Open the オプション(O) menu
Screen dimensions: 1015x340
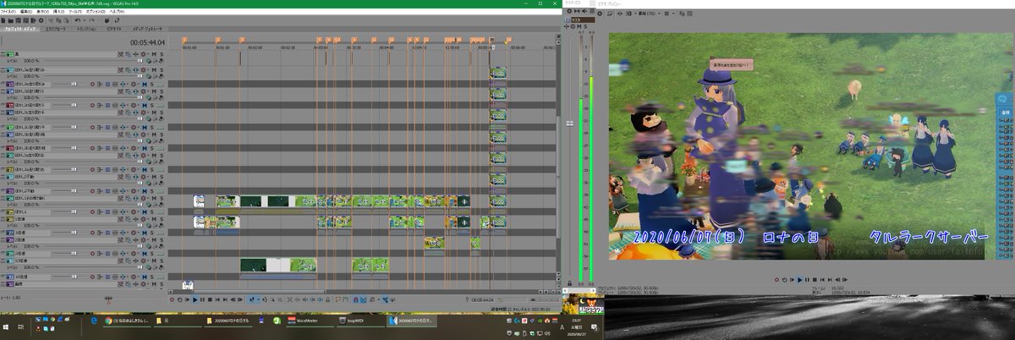(x=96, y=12)
